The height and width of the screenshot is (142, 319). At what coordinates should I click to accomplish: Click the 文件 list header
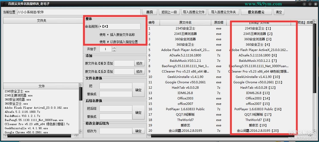42,86
